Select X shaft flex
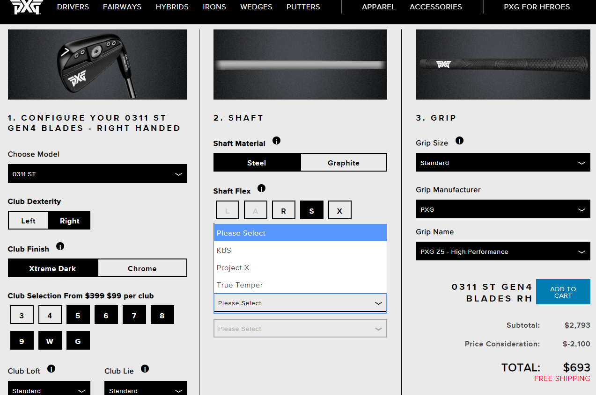This screenshot has height=395, width=596. point(339,210)
